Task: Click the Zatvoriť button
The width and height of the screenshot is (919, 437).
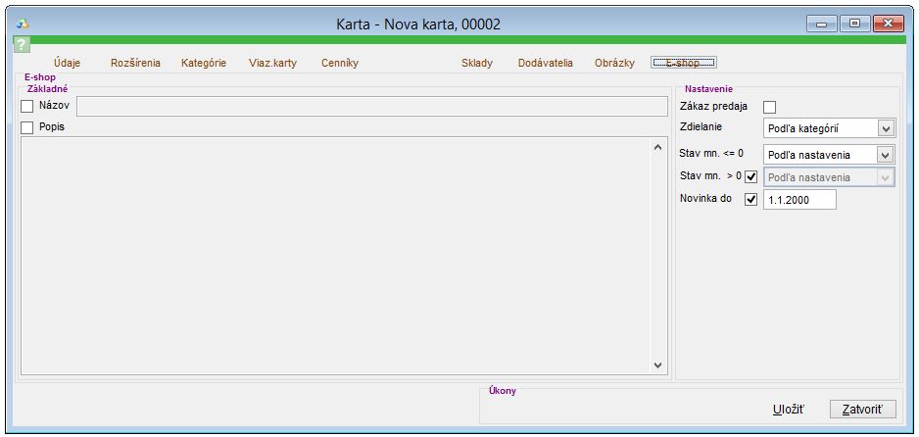Action: pyautogui.click(x=862, y=409)
